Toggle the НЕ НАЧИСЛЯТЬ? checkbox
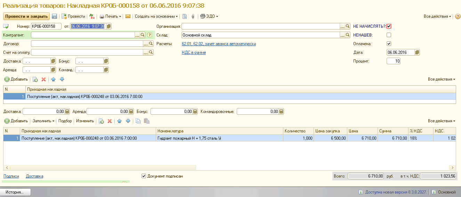Screen dimensions: 461x197 pyautogui.click(x=389, y=26)
